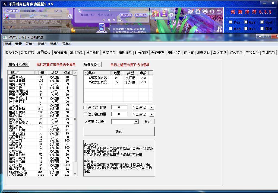This screenshot has height=193, width=278.
Task: Skip to previous track in music player
Action: coord(104,20)
